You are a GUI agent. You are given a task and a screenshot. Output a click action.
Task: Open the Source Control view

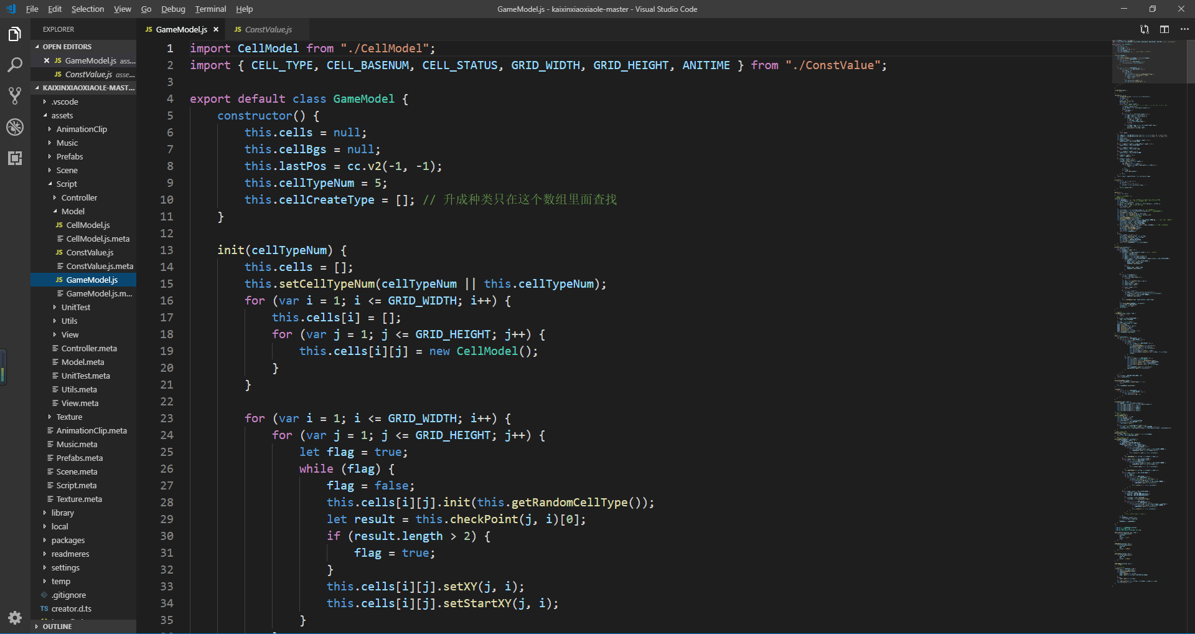[15, 96]
